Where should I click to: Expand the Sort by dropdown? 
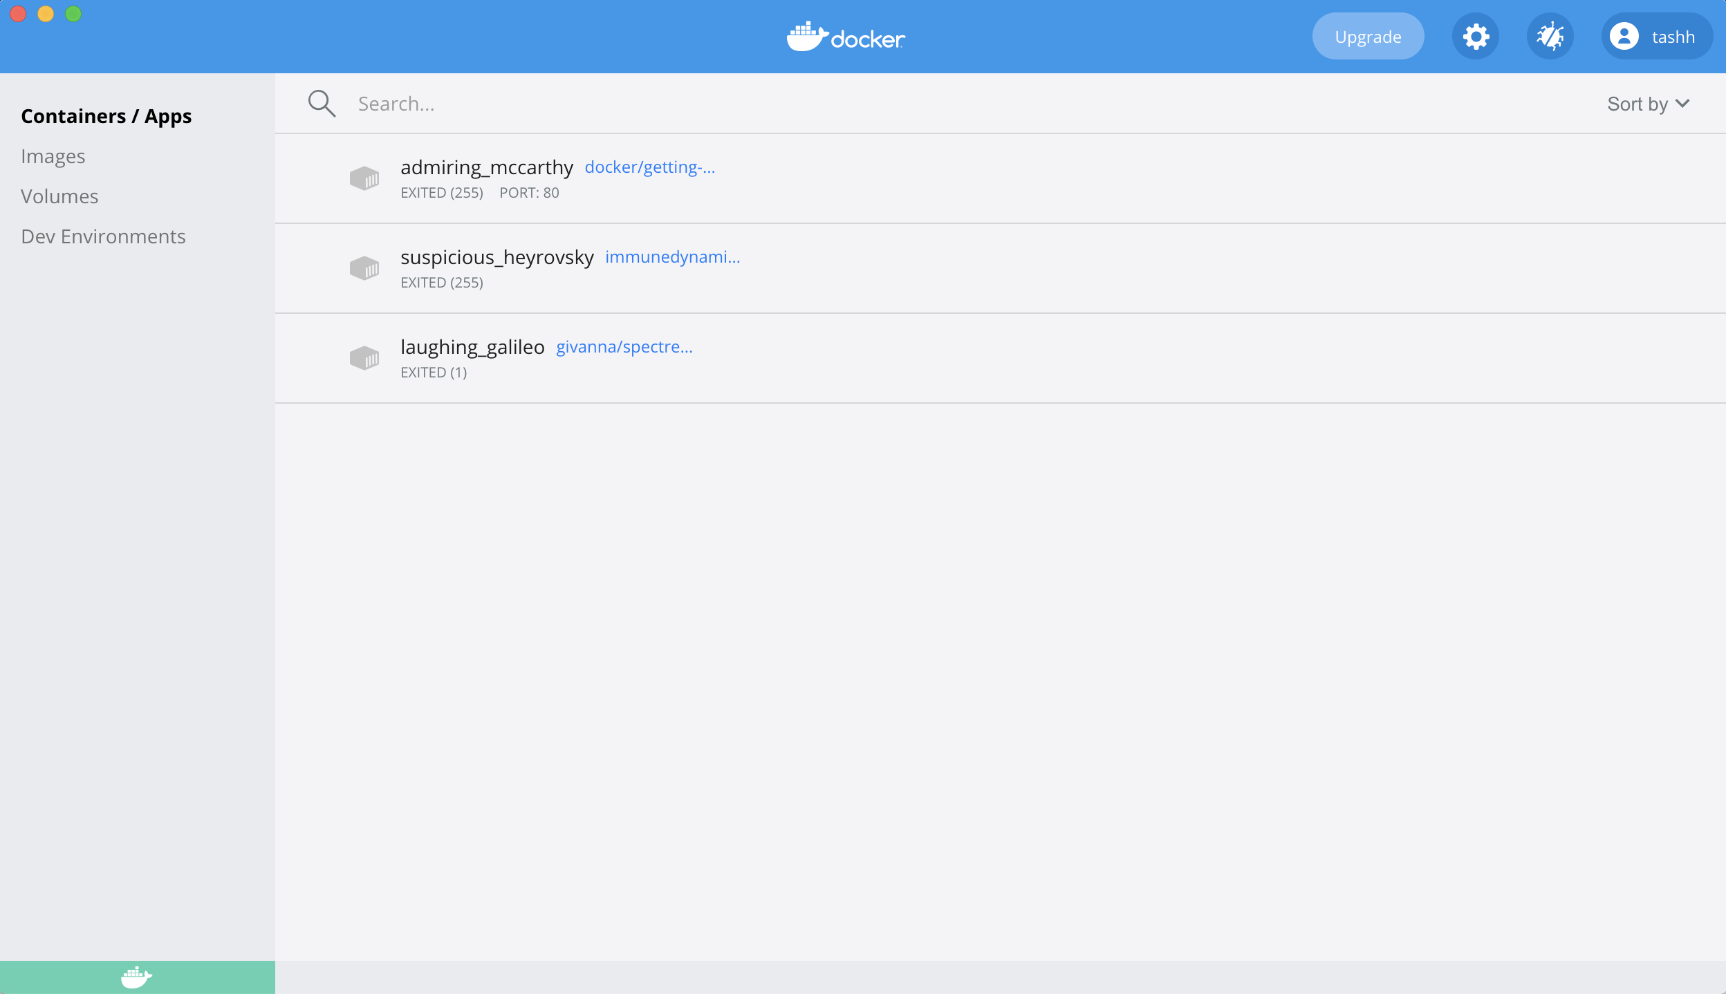1648,104
